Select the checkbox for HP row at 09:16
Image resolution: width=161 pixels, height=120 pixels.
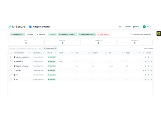(11, 79)
